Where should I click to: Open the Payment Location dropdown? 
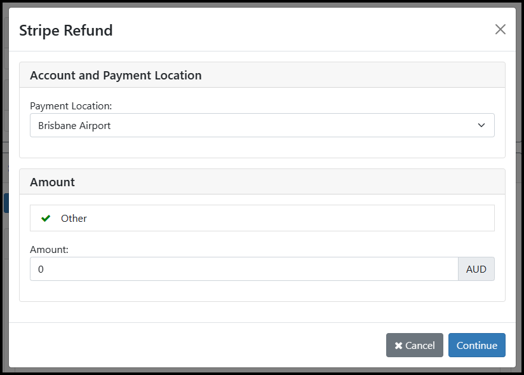pos(262,125)
